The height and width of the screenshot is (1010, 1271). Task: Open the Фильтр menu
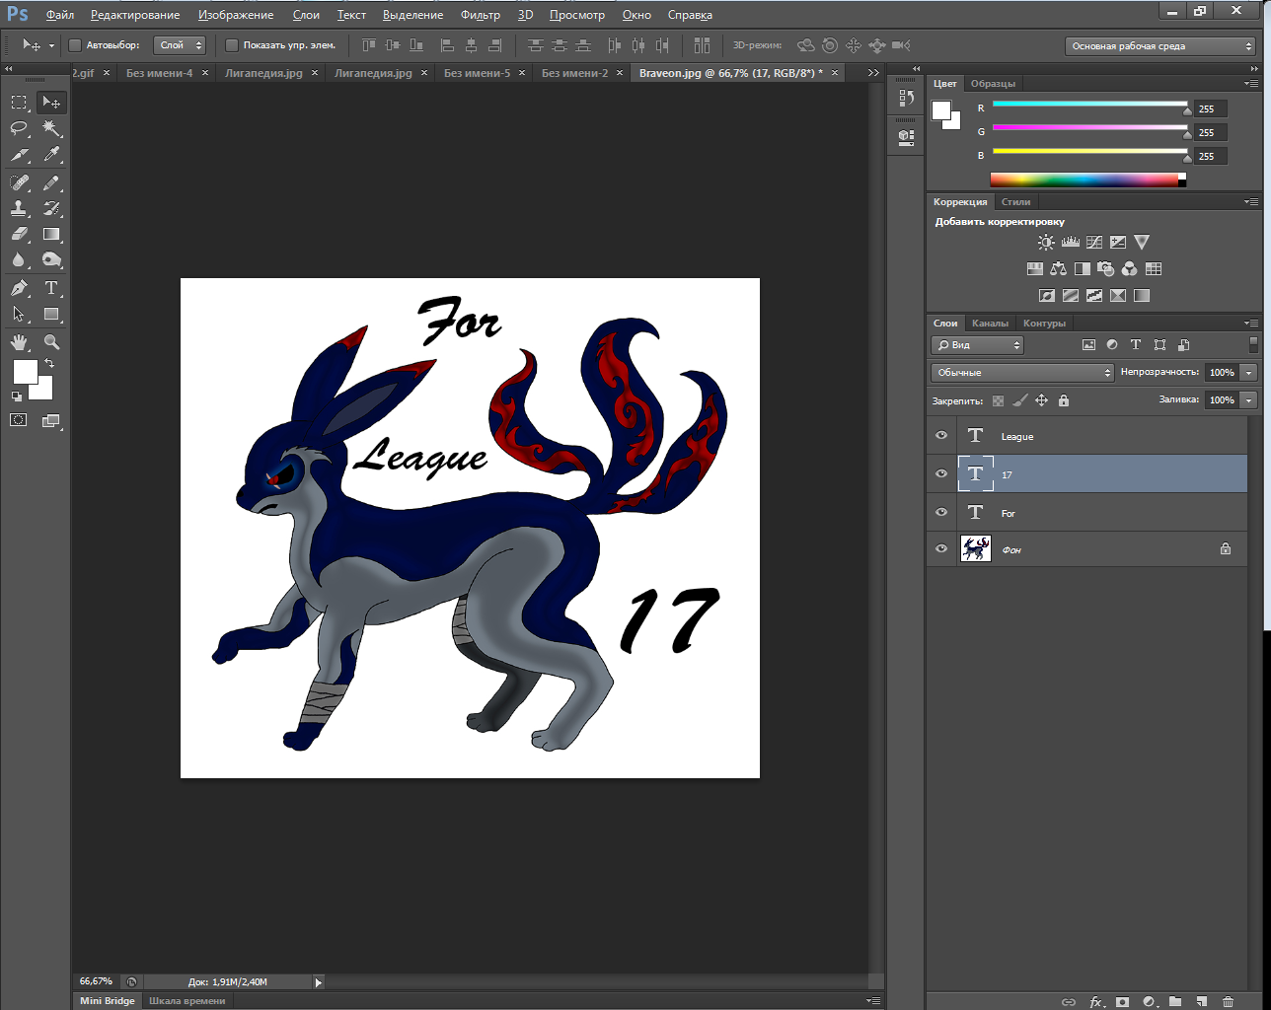pyautogui.click(x=481, y=15)
